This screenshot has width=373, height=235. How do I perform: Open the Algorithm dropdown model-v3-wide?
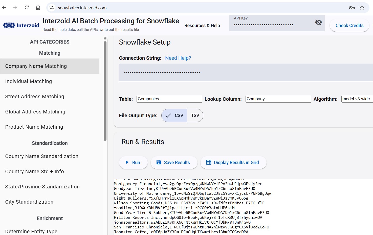(x=357, y=99)
